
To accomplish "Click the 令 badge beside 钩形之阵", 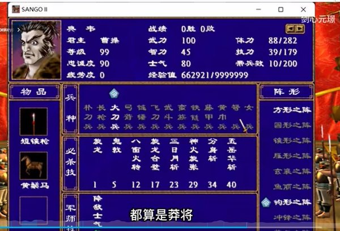I will 266,203.
